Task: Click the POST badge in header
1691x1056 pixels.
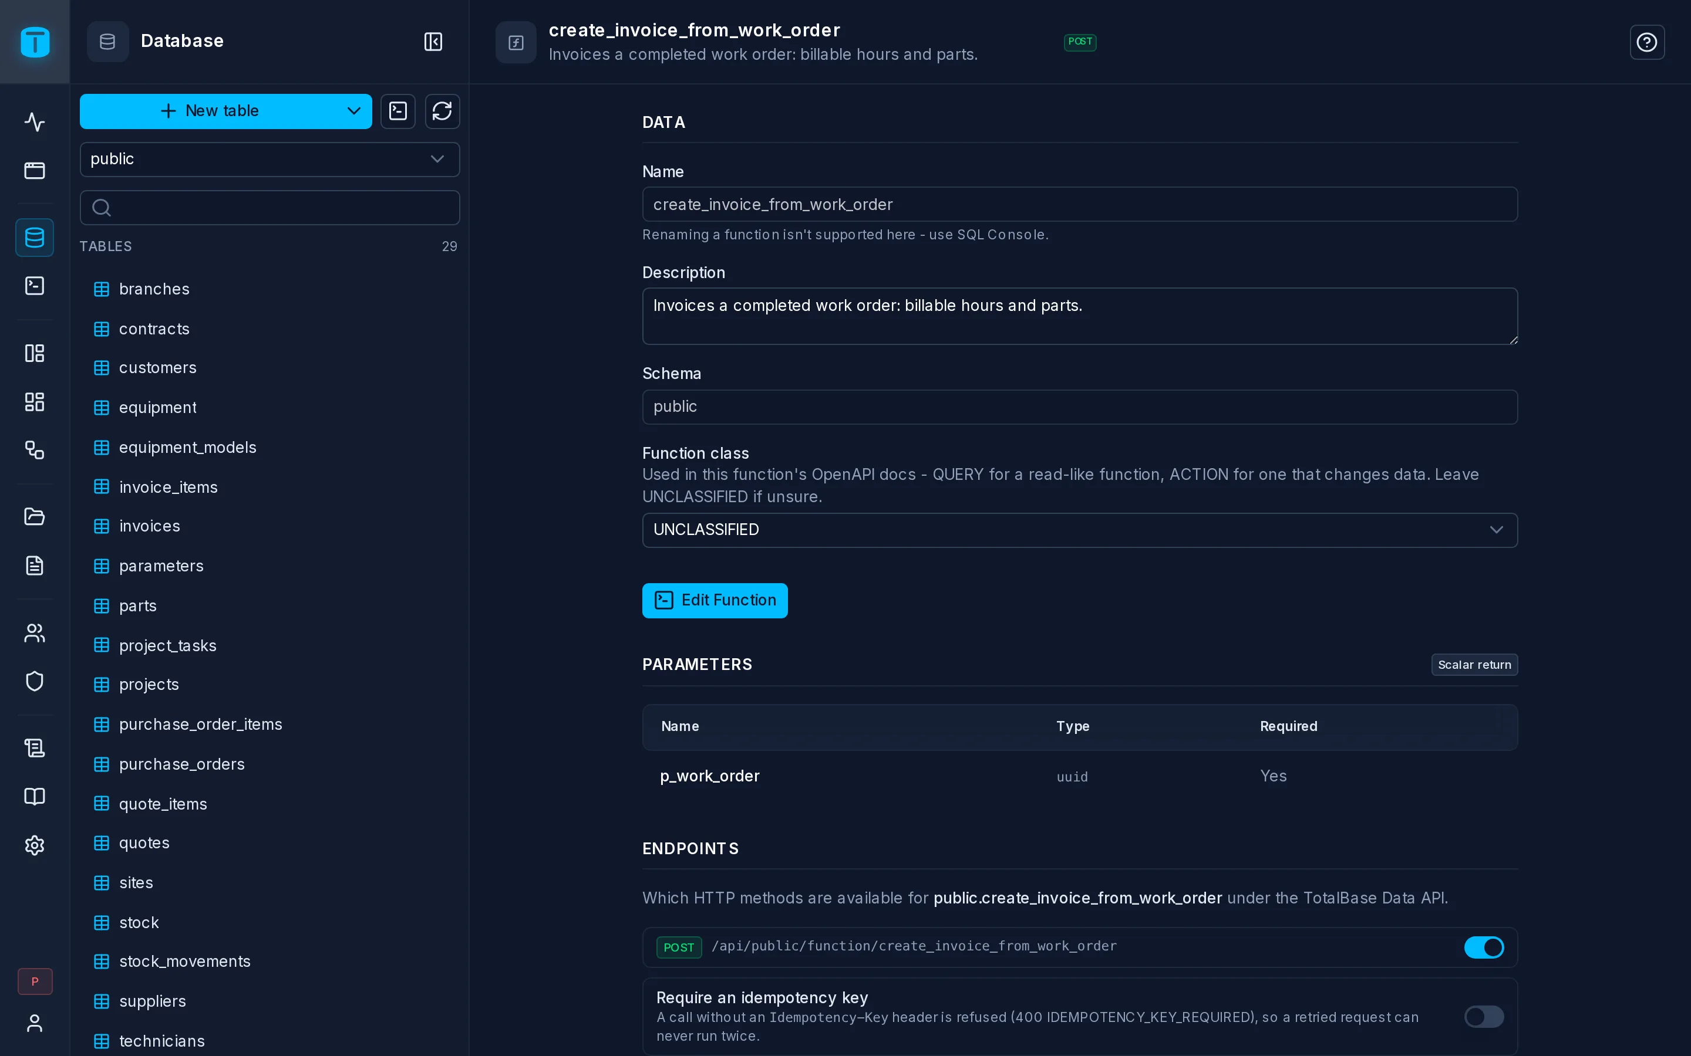Action: coord(1080,42)
